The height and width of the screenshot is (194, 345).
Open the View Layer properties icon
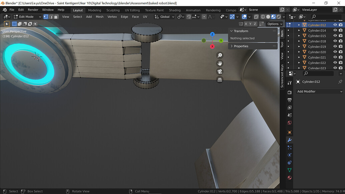[290, 107]
